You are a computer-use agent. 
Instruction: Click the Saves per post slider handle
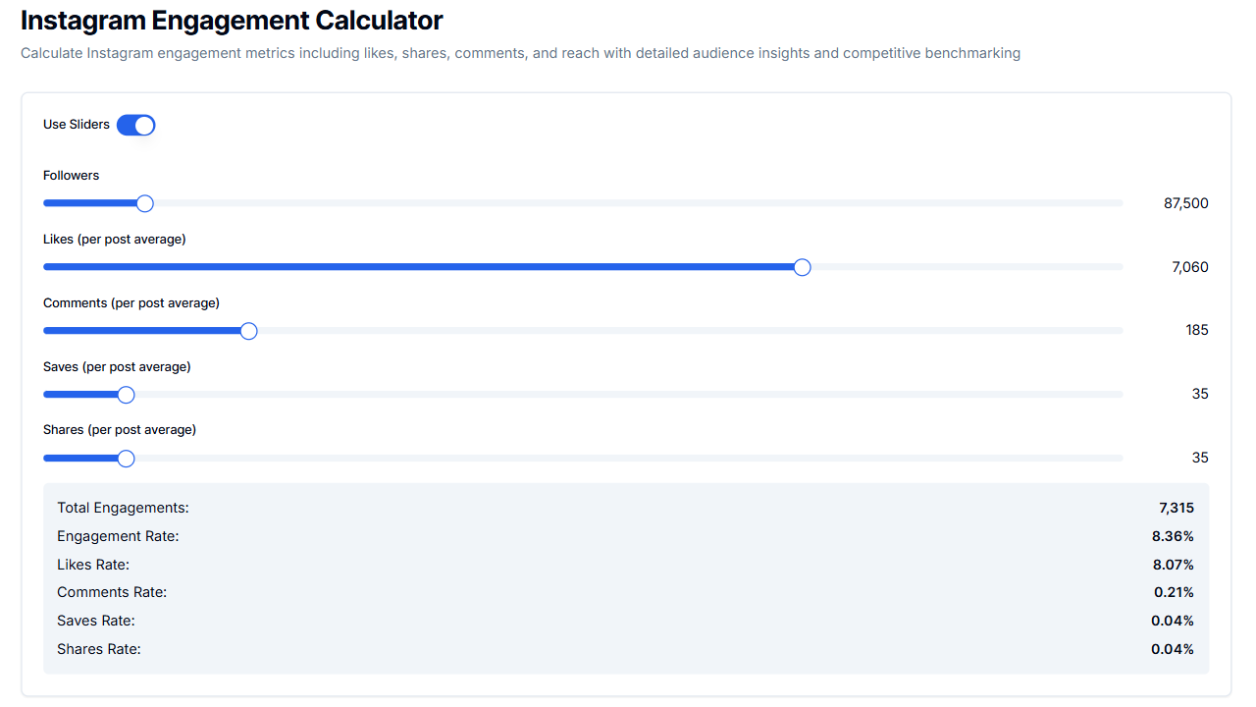coord(125,394)
